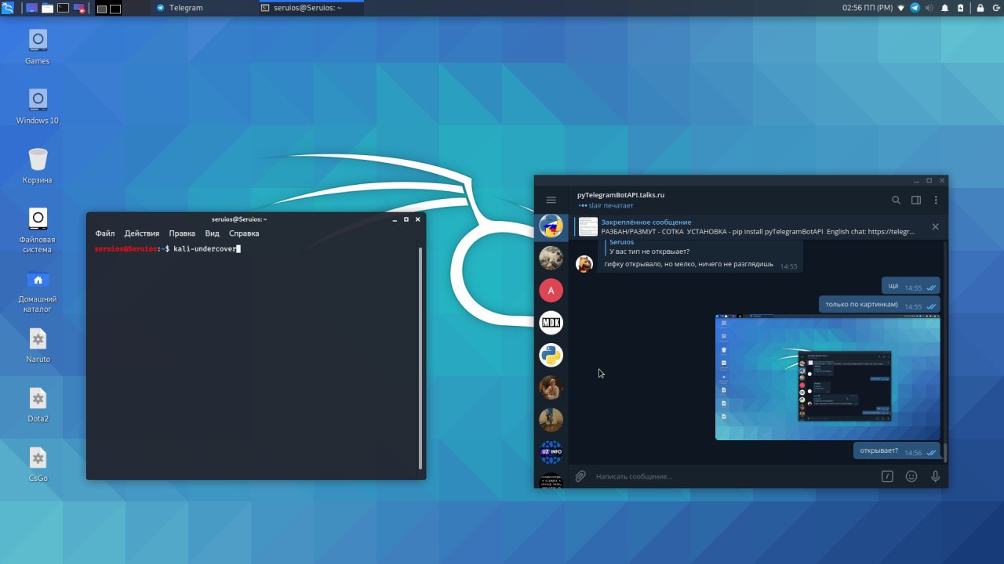Record a voice message with microphone
This screenshot has width=1004, height=564.
pos(935,476)
